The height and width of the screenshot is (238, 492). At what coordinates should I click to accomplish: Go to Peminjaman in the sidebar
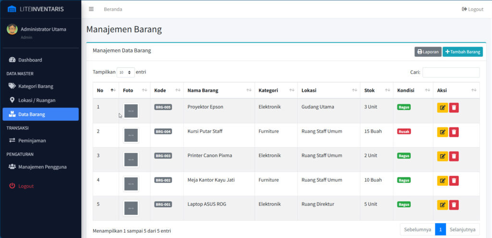32,140
